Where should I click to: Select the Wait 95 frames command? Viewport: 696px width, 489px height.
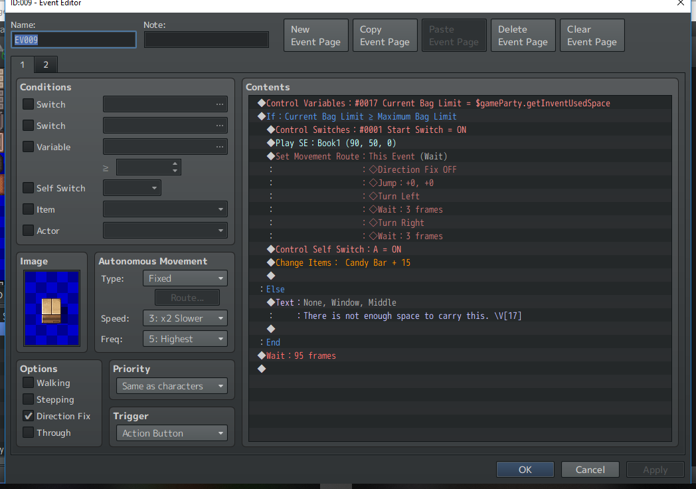[x=460, y=355]
